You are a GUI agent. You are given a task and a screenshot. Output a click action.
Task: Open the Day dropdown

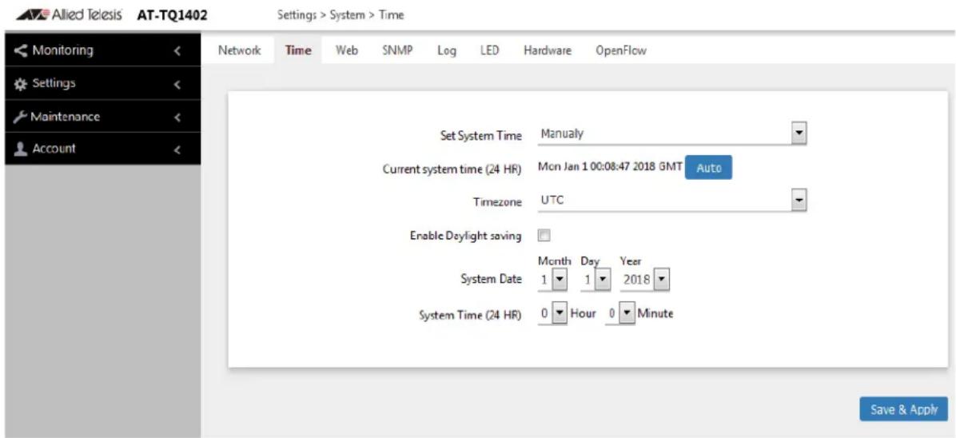[x=595, y=281]
